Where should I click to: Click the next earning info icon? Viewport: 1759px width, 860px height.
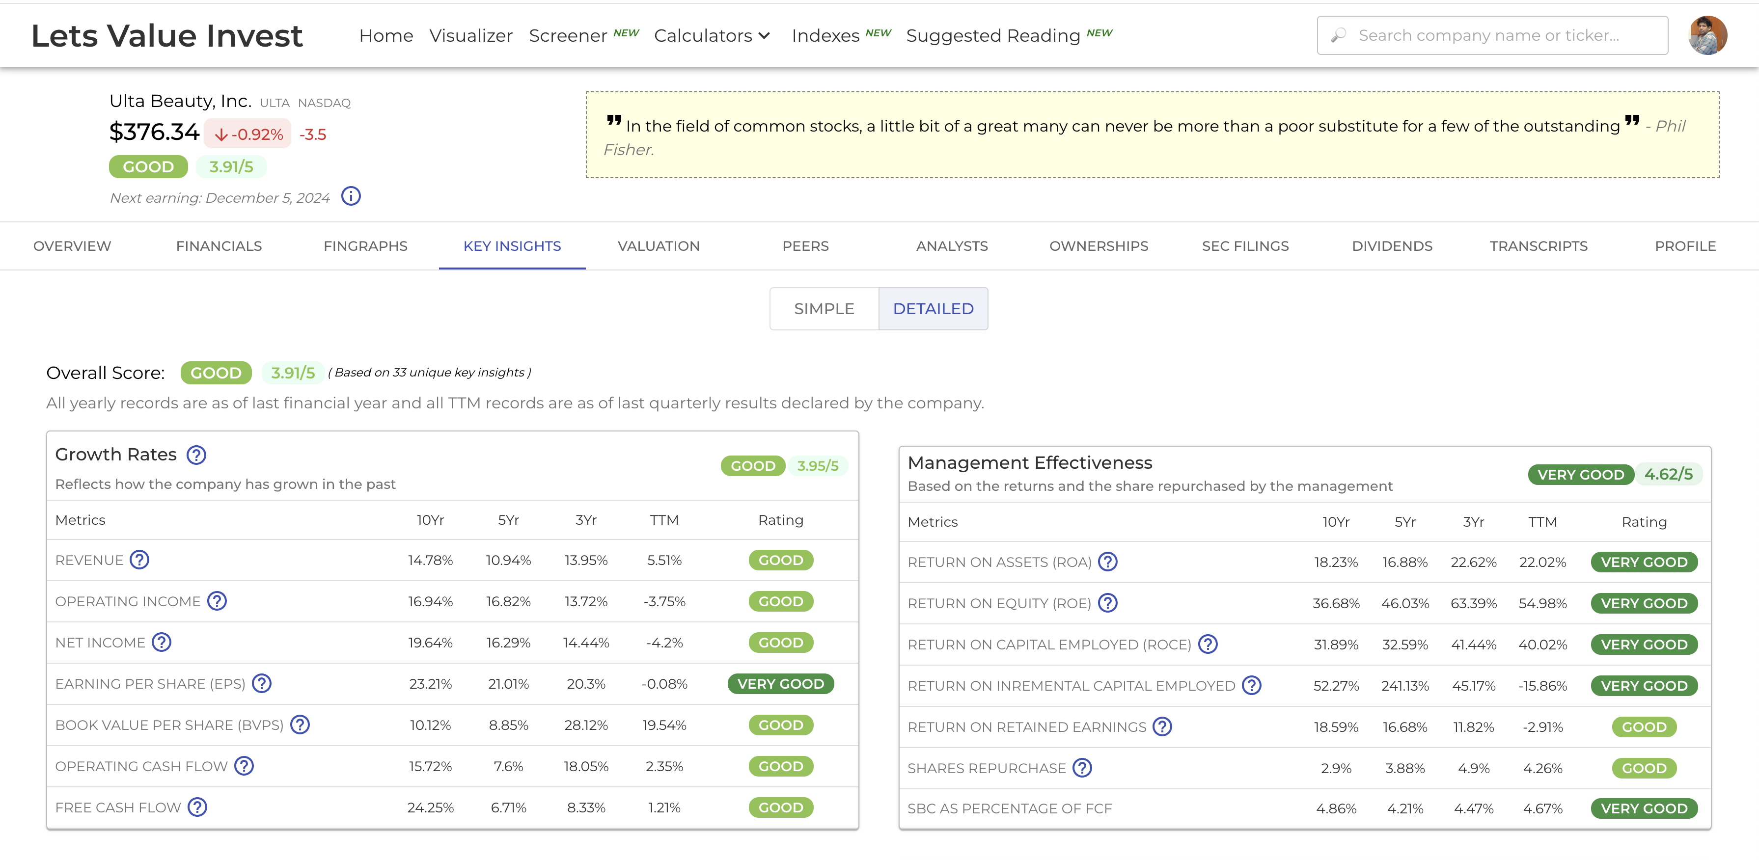[x=351, y=196]
